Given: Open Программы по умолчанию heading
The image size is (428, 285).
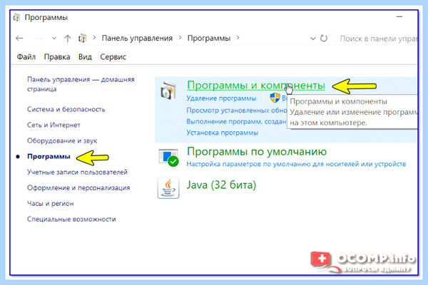Looking at the screenshot, I should point(257,151).
